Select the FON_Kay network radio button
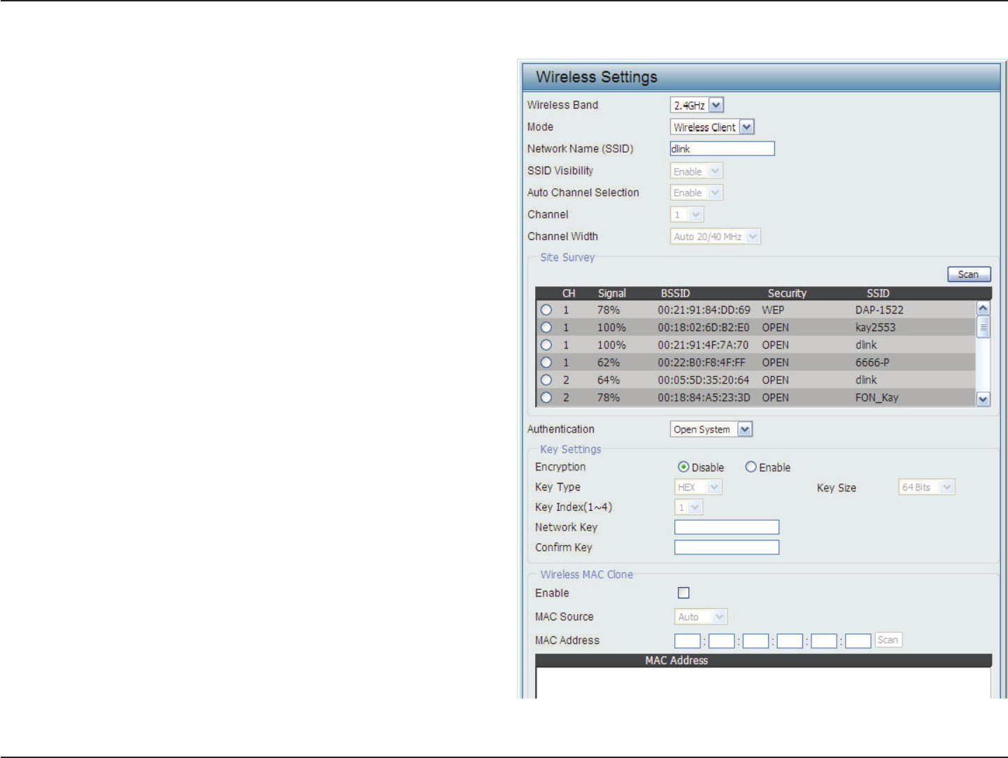The image size is (1008, 758). (546, 398)
